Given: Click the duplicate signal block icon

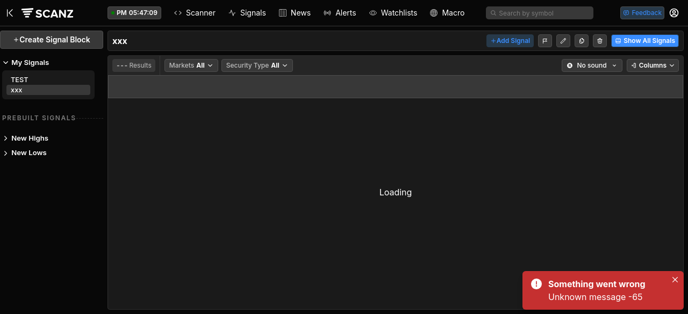Looking at the screenshot, I should (582, 41).
